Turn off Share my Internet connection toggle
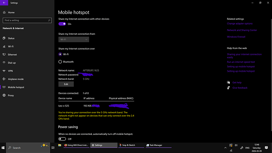The height and width of the screenshot is (153, 272). (x=62, y=24)
